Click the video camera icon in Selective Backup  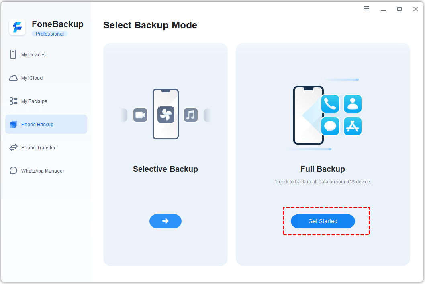140,115
